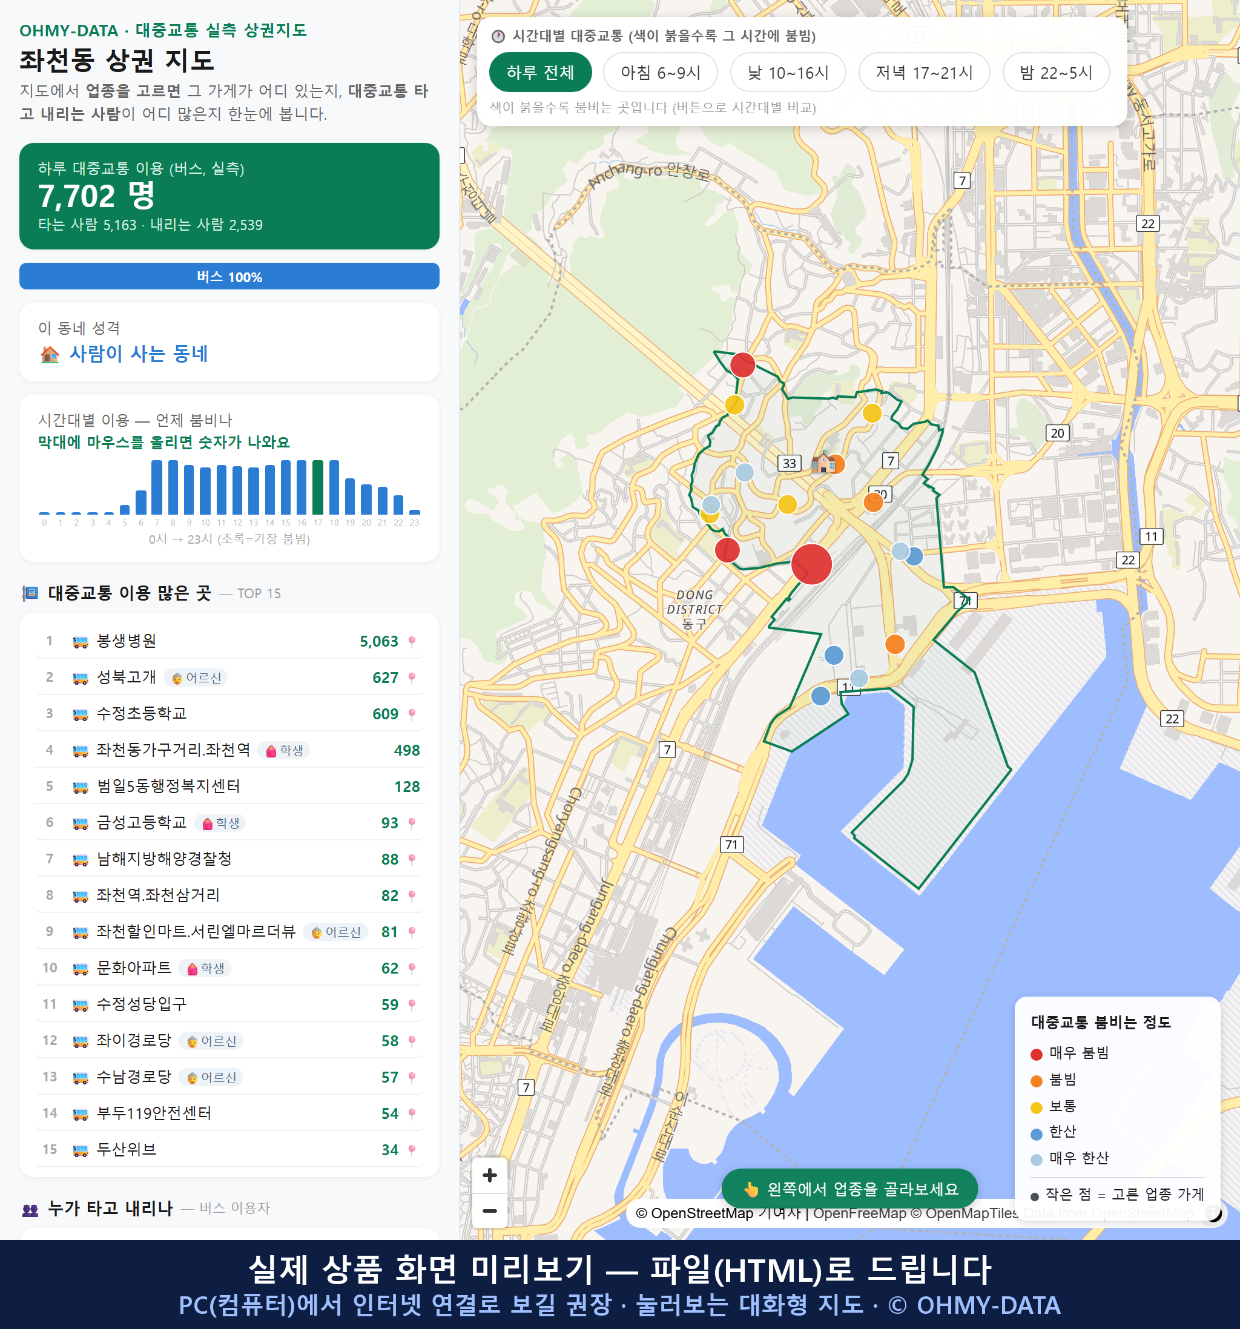The height and width of the screenshot is (1329, 1240).
Task: Switch to 저녁 17~21시 time filter
Action: coord(924,72)
